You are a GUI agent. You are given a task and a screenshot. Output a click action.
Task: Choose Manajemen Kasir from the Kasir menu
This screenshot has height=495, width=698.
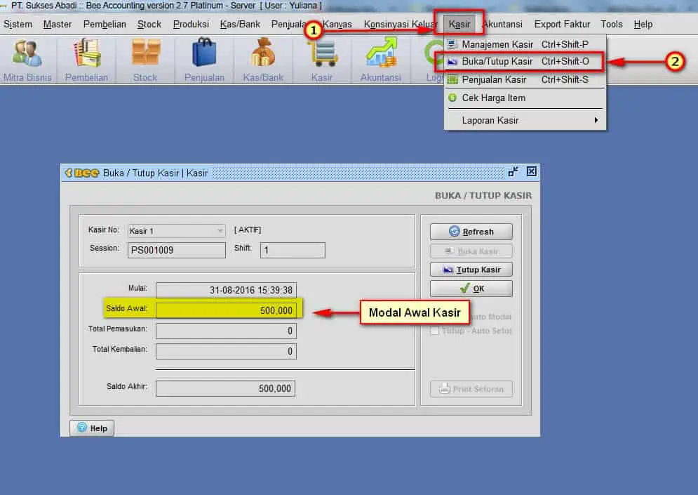click(x=525, y=44)
